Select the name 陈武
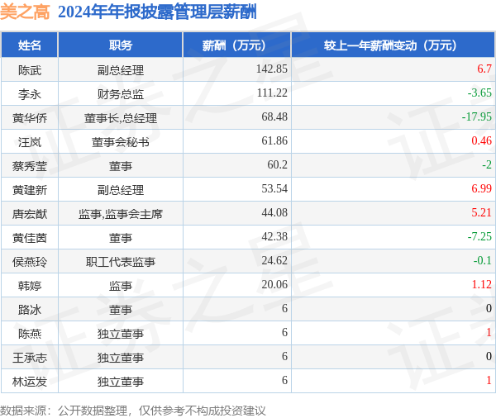This screenshot has height=418, width=496. pos(30,70)
